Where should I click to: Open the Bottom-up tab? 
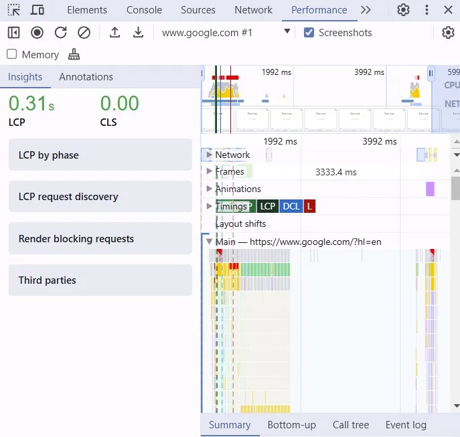[x=292, y=425]
